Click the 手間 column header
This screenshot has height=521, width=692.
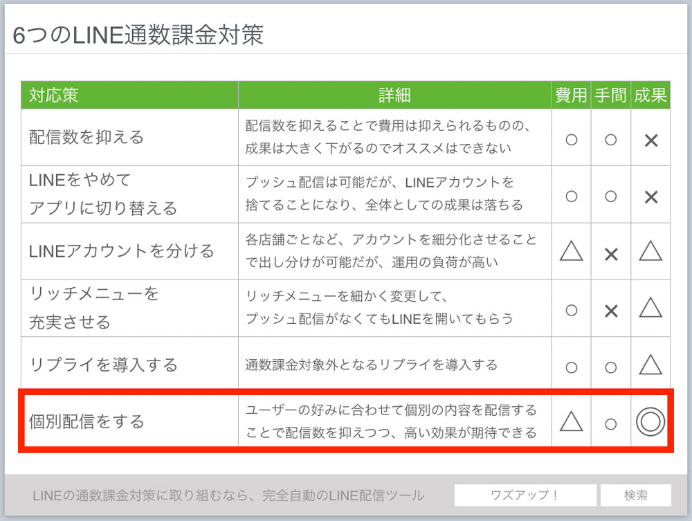610,95
